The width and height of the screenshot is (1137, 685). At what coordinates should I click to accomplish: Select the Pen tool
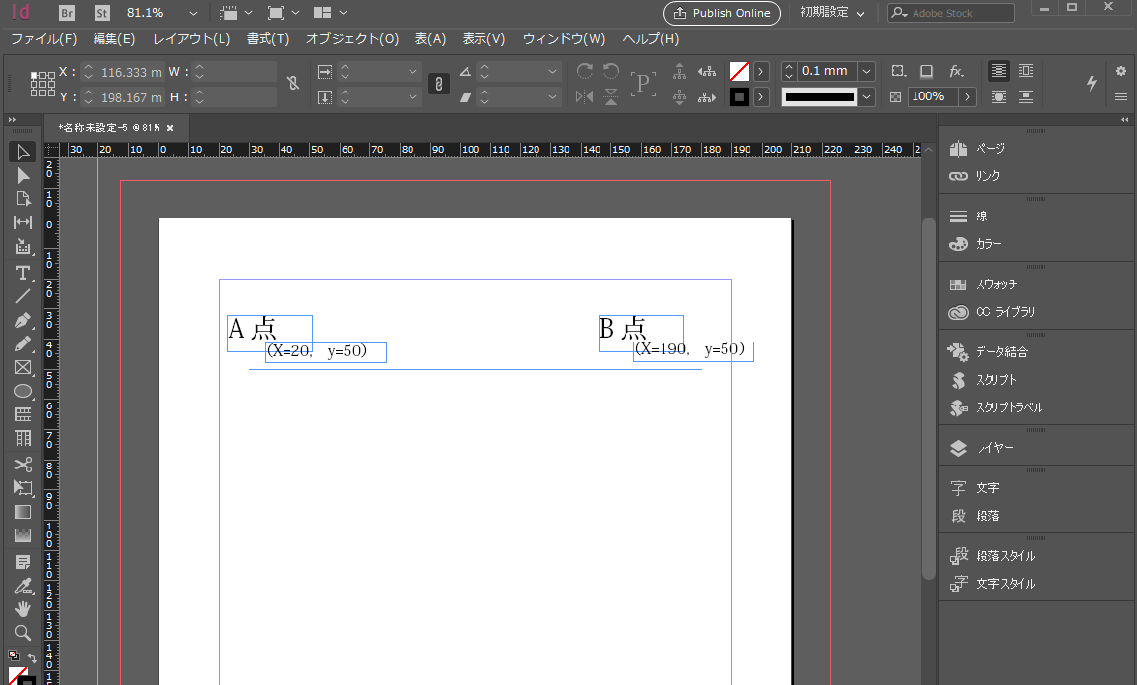[23, 321]
